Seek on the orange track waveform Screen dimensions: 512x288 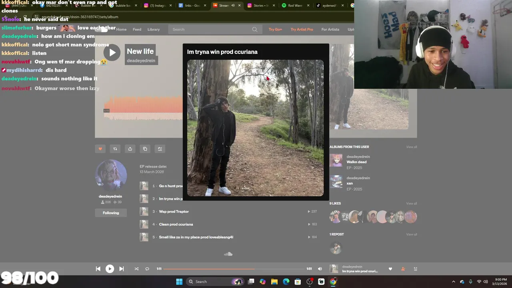(143, 108)
